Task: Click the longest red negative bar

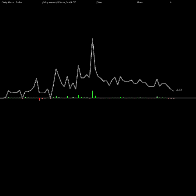Action: pyautogui.click(x=39, y=99)
